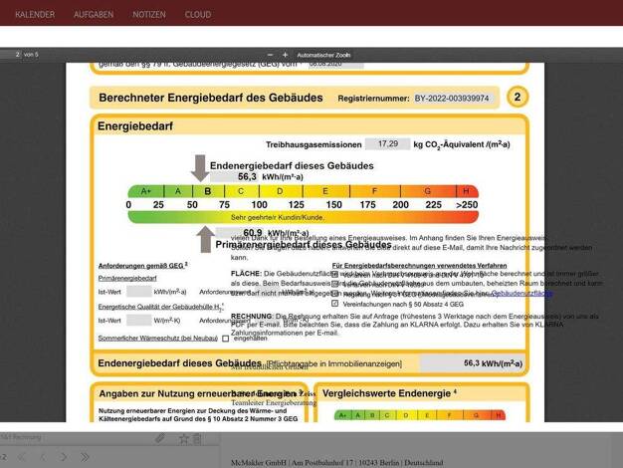Open the Automatischer Zoom dropdown
The height and width of the screenshot is (468, 623).
pyautogui.click(x=324, y=54)
